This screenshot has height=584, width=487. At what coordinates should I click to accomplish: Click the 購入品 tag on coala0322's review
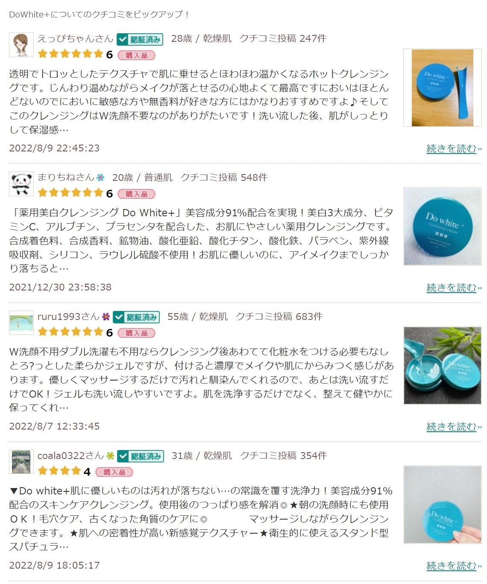114,472
